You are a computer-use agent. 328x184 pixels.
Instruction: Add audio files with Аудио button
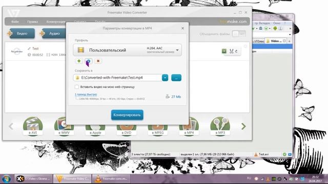[x=53, y=33]
